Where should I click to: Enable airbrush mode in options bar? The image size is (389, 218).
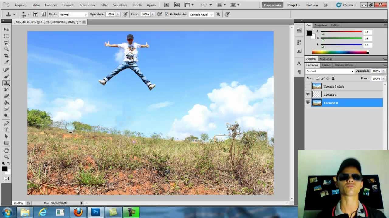point(160,14)
